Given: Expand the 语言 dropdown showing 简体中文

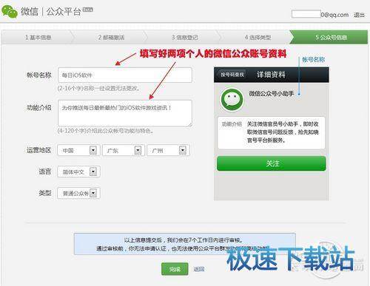Looking at the screenshot, I should (78, 171).
